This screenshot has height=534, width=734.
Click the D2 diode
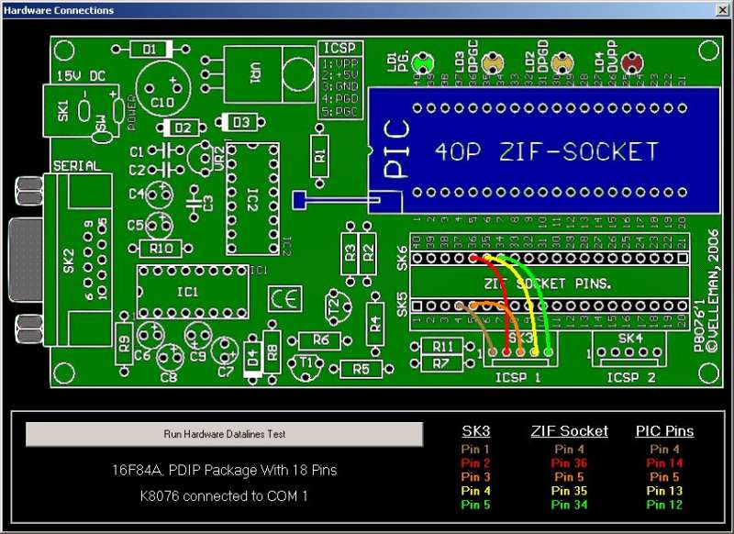pos(183,128)
